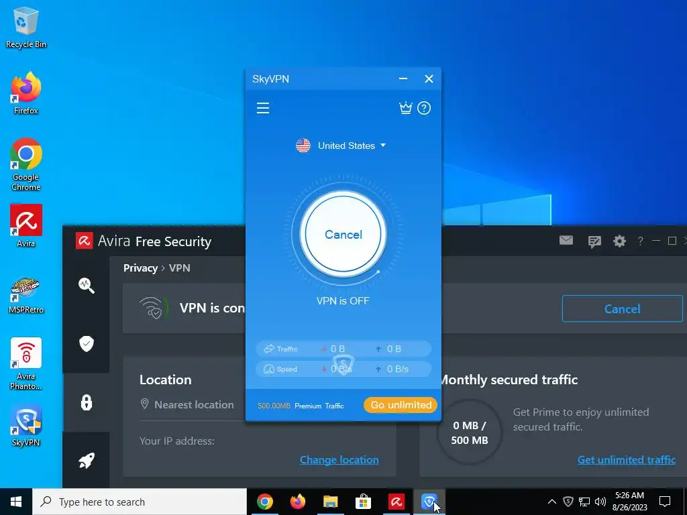This screenshot has width=687, height=515.
Task: Open Avira settings gear icon
Action: pos(619,241)
